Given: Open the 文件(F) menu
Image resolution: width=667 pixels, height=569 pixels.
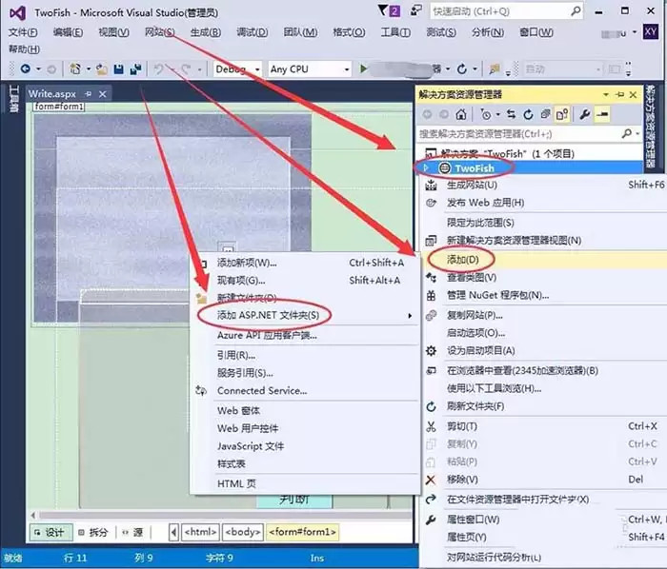Looking at the screenshot, I should [23, 31].
